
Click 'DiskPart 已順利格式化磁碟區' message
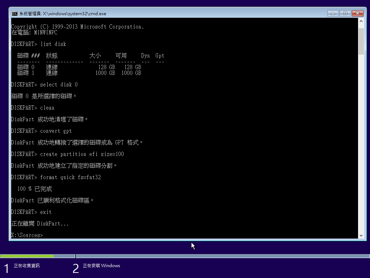(52, 201)
